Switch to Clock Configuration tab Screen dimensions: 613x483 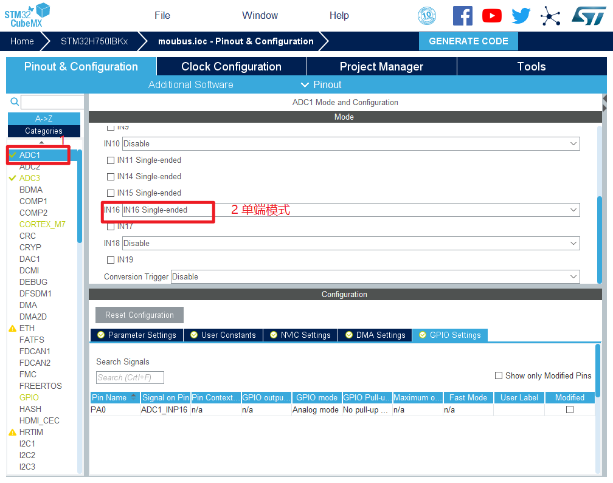tap(231, 67)
